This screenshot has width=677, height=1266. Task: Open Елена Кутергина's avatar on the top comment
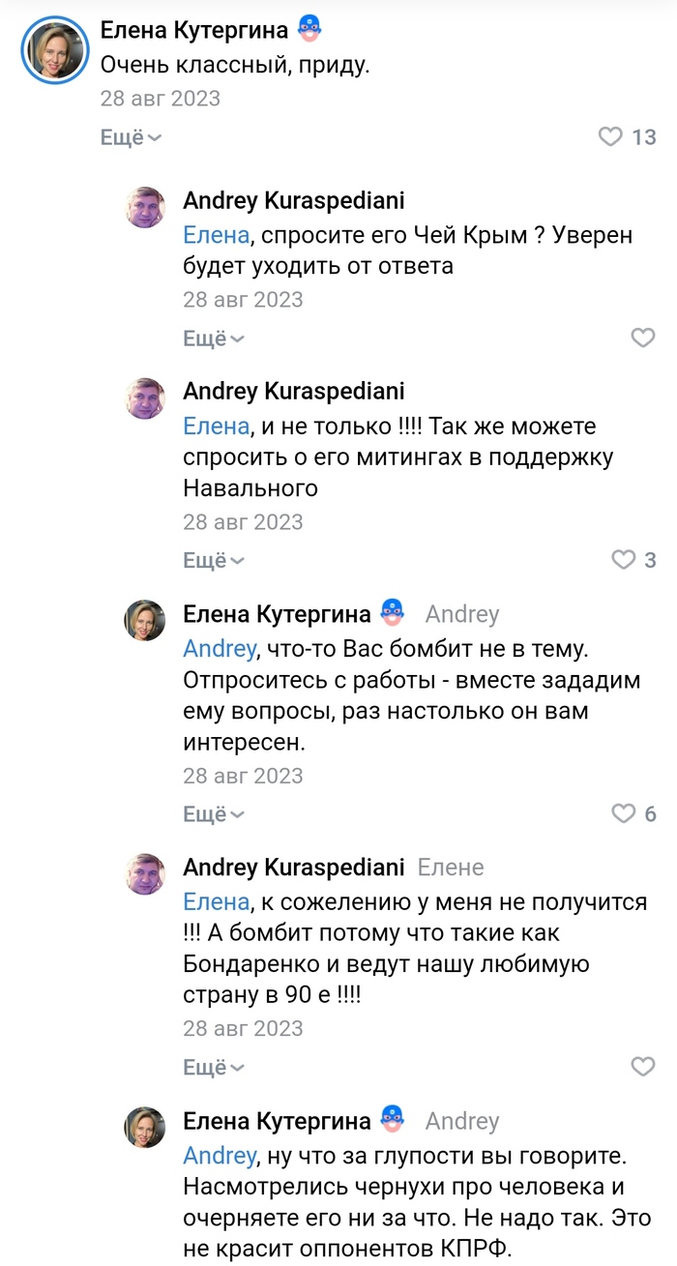pyautogui.click(x=55, y=49)
